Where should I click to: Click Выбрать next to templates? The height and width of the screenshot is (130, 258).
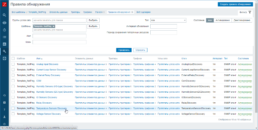click(x=93, y=26)
